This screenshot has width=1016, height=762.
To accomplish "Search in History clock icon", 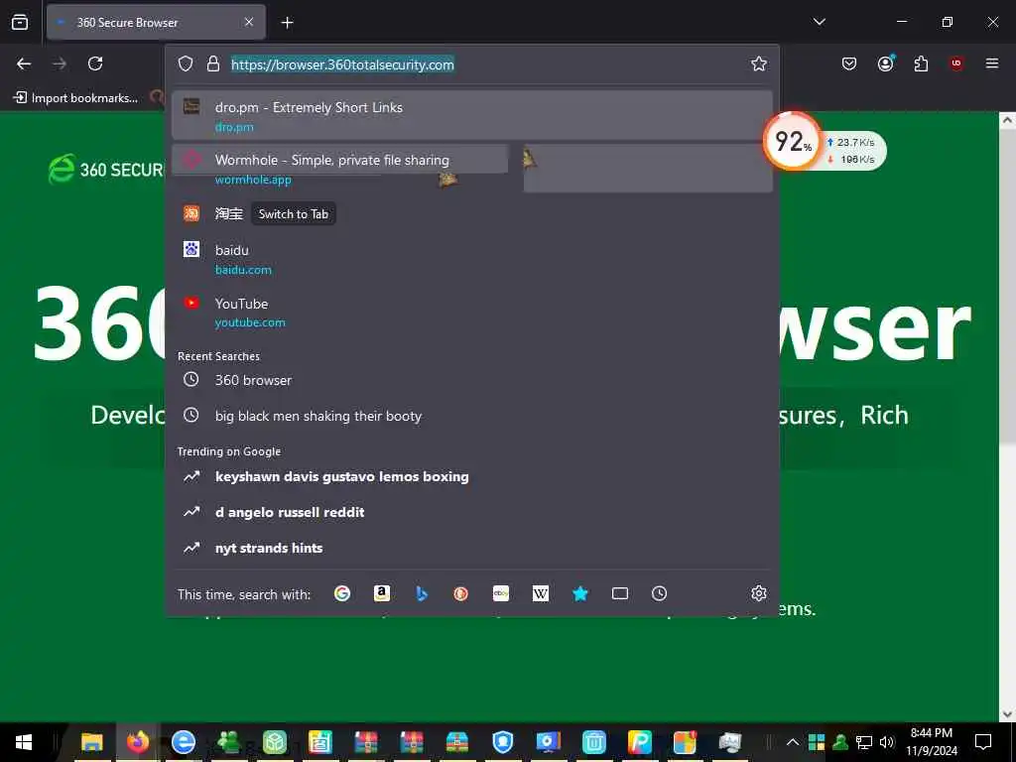I will coord(659,593).
